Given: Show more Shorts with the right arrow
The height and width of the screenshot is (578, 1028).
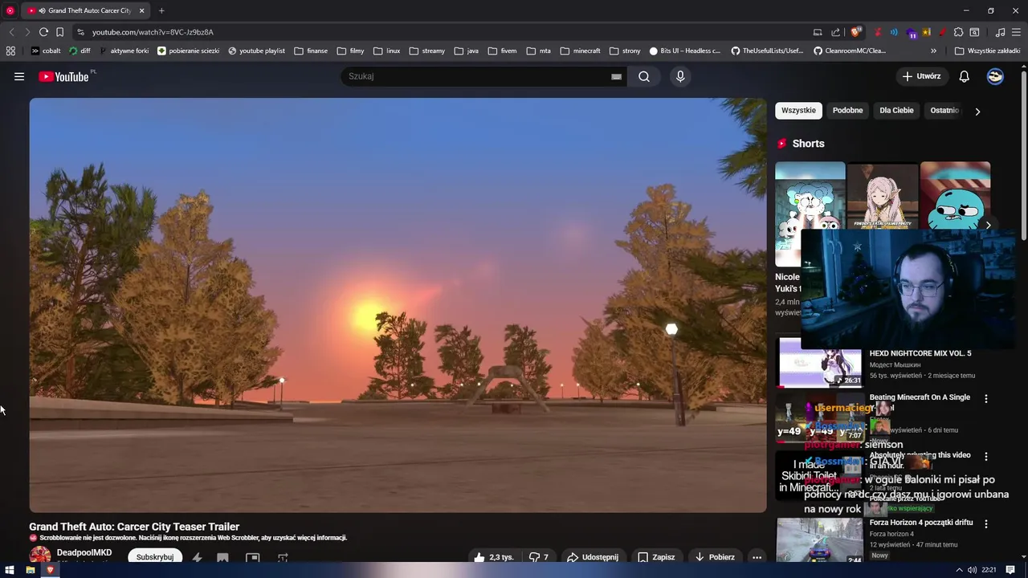Looking at the screenshot, I should 988,225.
